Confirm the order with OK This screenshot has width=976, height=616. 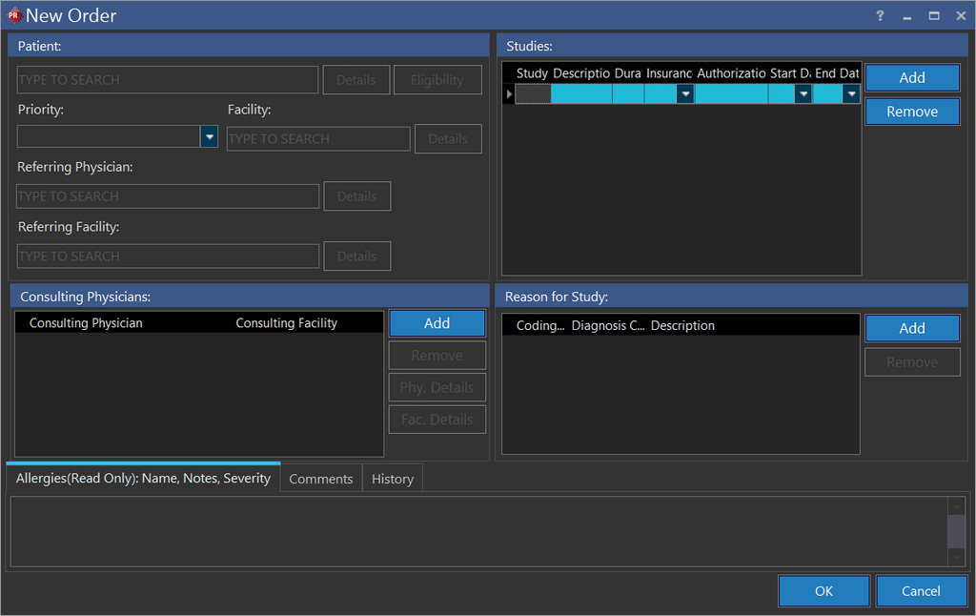point(823,591)
